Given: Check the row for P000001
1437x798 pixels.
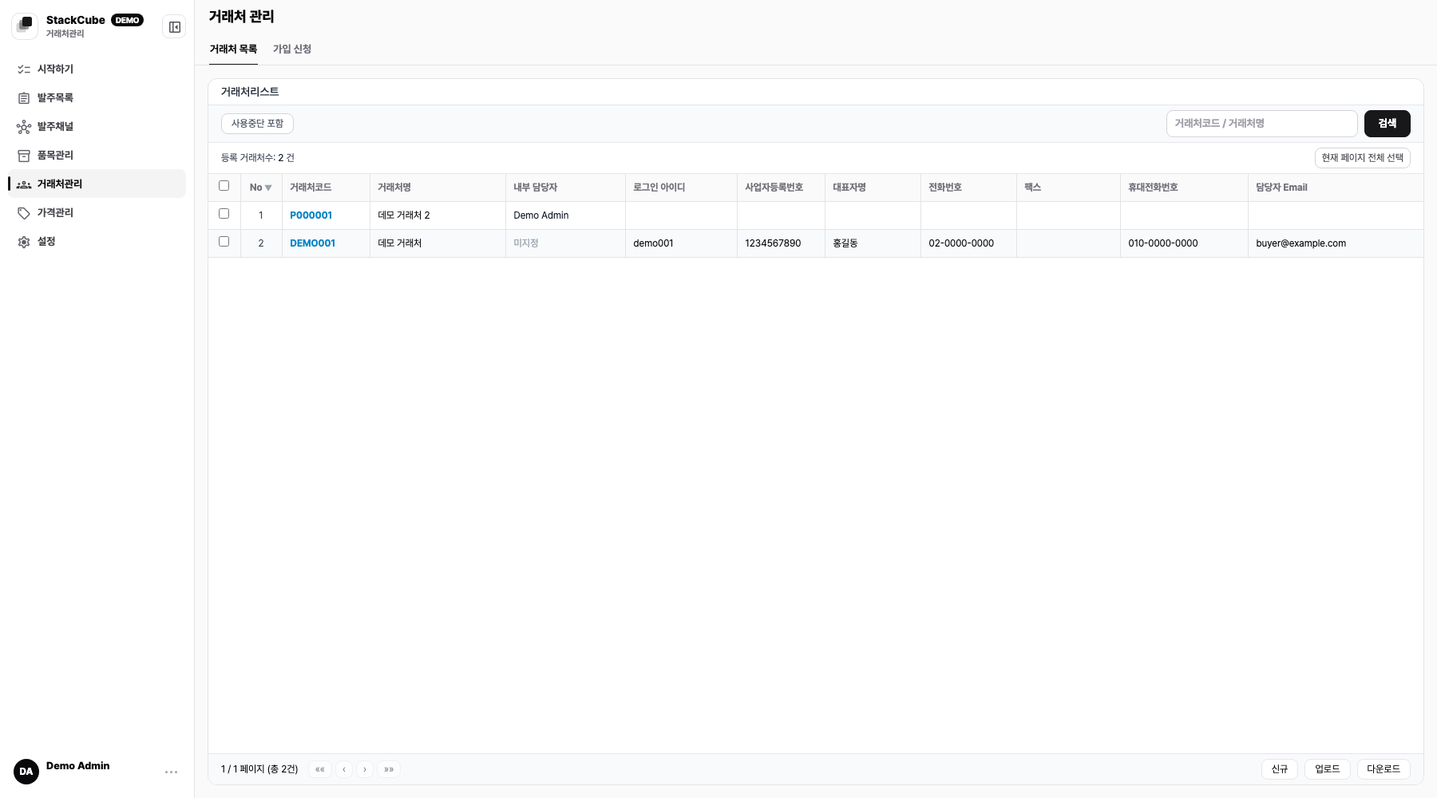Looking at the screenshot, I should click(224, 214).
